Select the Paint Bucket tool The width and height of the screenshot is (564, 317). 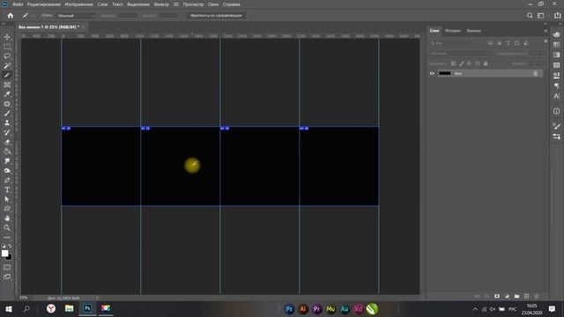(7, 151)
